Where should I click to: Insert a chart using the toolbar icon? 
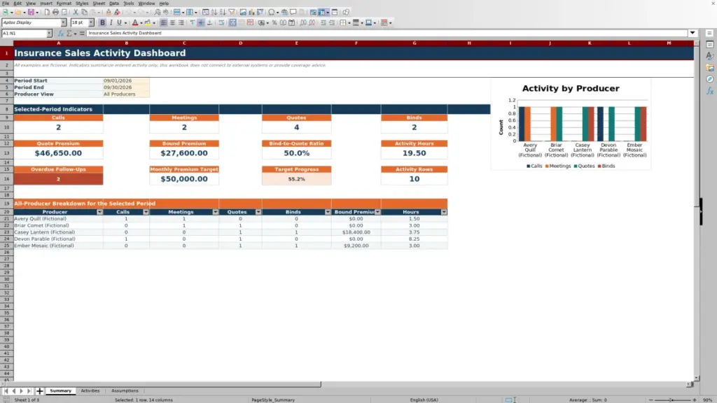(x=251, y=13)
